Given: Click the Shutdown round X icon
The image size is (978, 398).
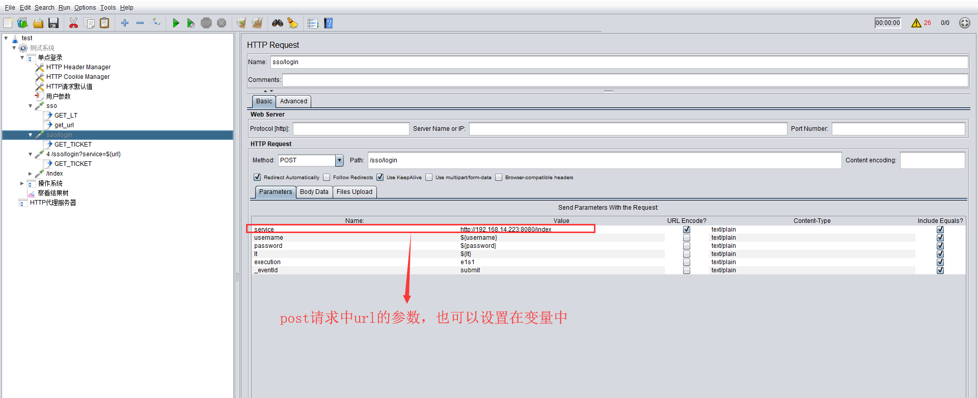Looking at the screenshot, I should tap(222, 23).
